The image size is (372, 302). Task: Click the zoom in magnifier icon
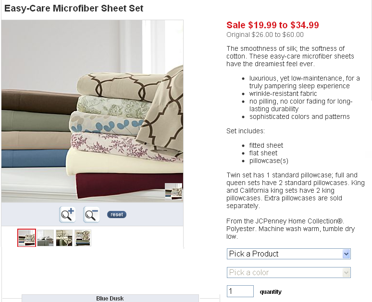tap(68, 214)
